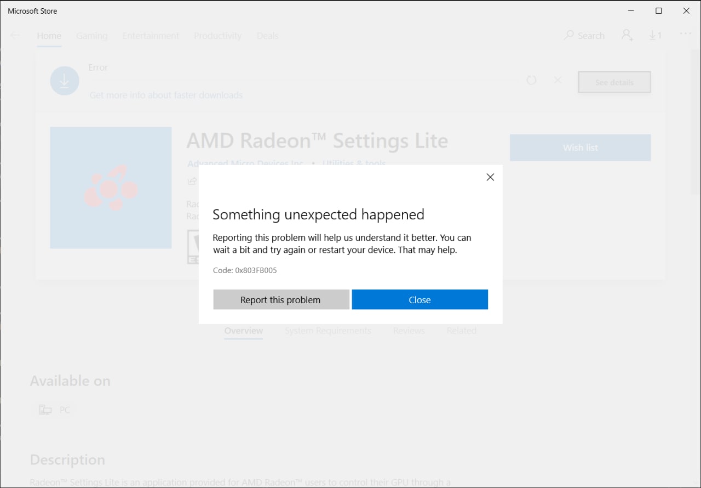Go back using the back arrow
Viewport: 701px width, 488px height.
pyautogui.click(x=15, y=36)
